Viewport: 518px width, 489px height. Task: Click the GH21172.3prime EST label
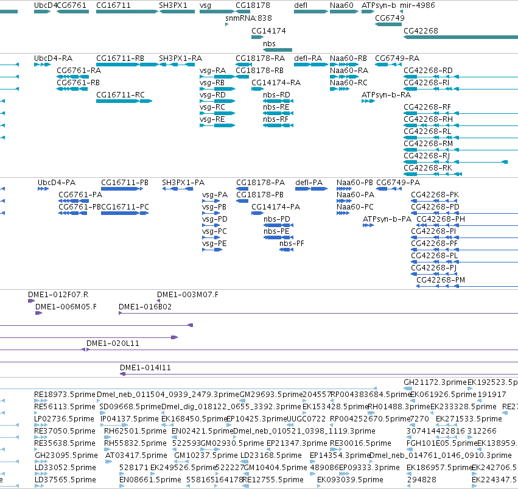tap(435, 382)
